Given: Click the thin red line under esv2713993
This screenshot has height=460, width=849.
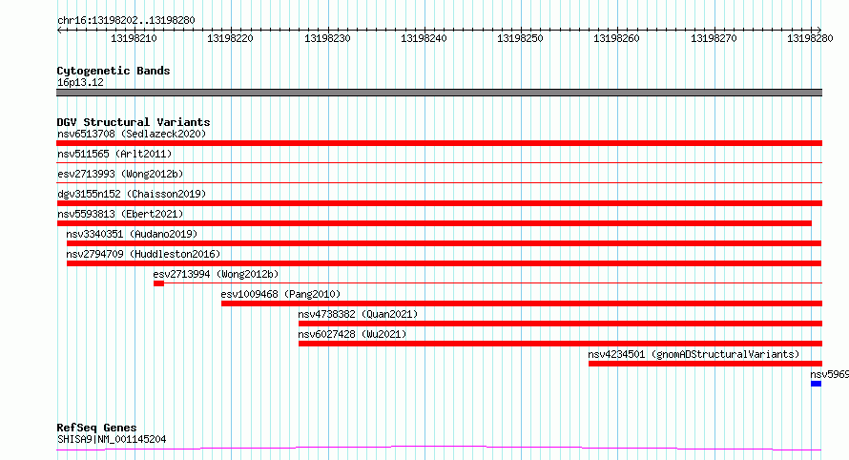Looking at the screenshot, I should pyautogui.click(x=439, y=182).
